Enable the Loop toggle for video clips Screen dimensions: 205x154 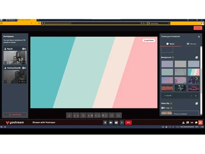[x=163, y=108]
